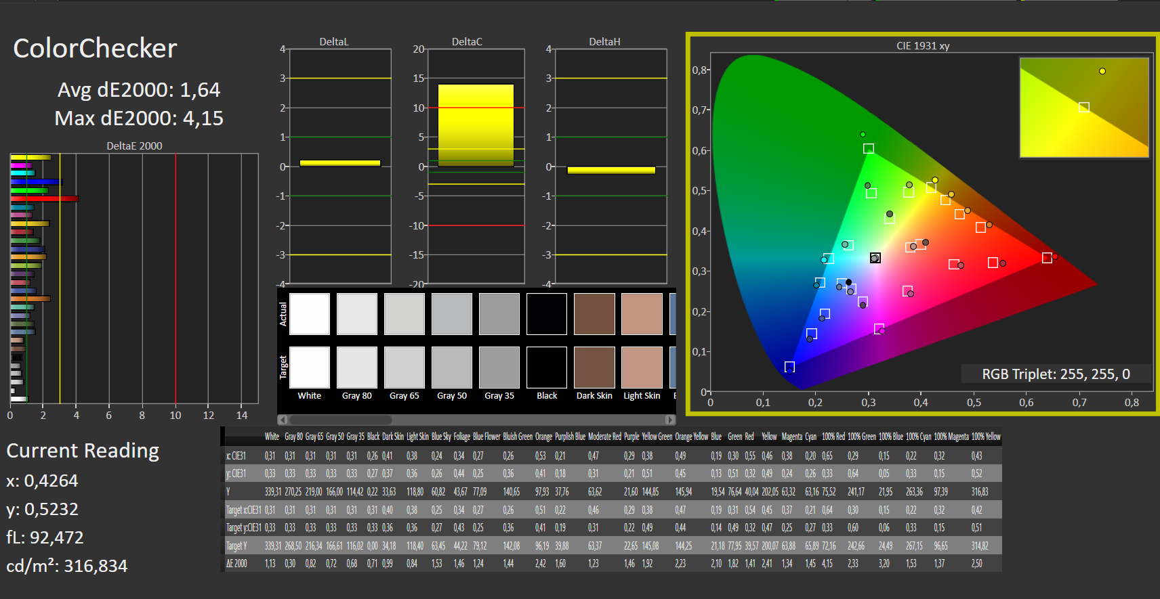Image resolution: width=1160 pixels, height=599 pixels.
Task: Click the right scroll arrow under the swatch strip
Action: pos(670,420)
